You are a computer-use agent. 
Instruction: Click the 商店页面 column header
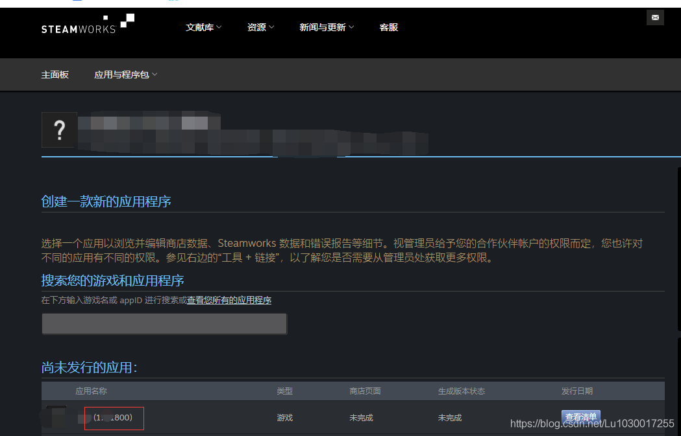point(365,391)
